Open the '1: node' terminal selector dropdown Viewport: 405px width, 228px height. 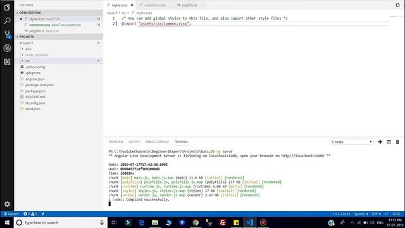point(351,142)
